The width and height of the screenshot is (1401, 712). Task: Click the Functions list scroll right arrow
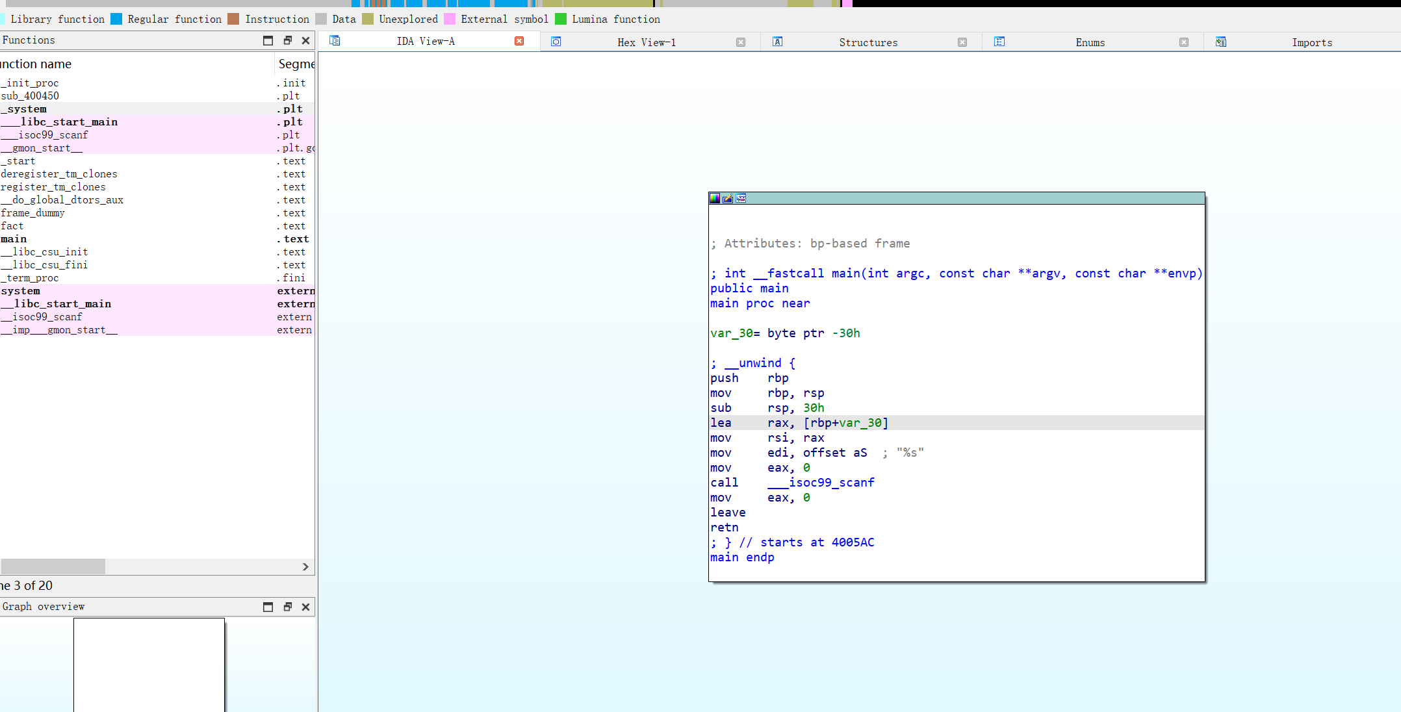pyautogui.click(x=305, y=566)
